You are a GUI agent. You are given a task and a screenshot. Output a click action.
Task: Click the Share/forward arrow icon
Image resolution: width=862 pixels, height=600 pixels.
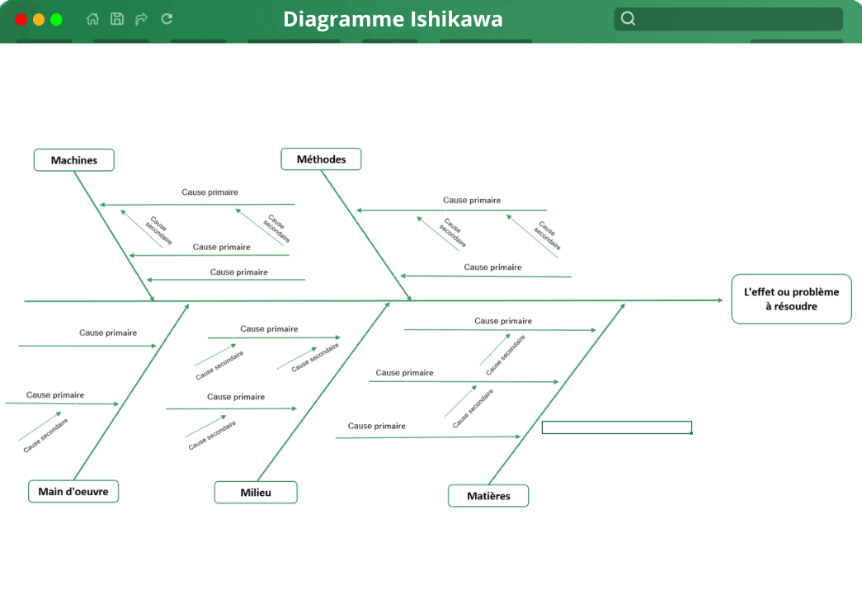tap(141, 18)
